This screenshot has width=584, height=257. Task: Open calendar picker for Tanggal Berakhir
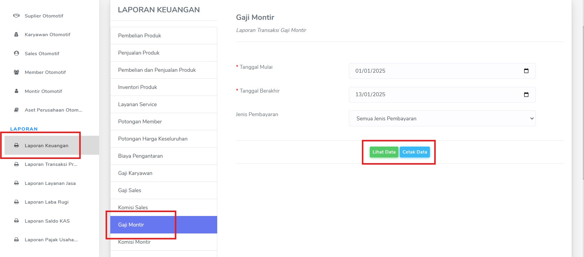(526, 94)
